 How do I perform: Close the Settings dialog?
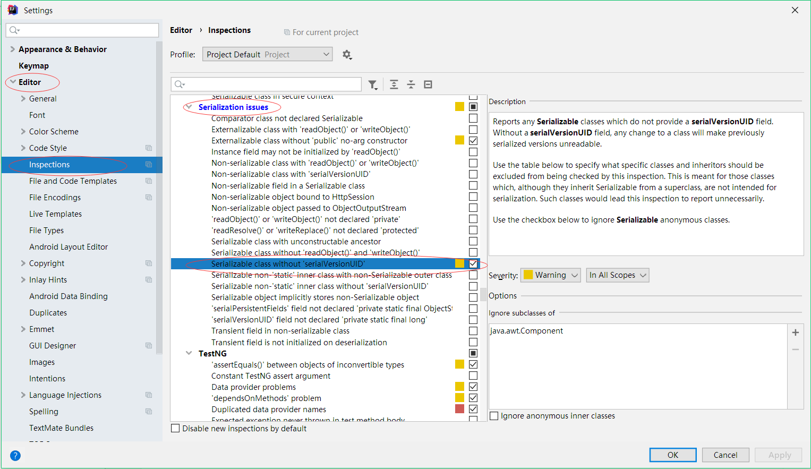pyautogui.click(x=795, y=10)
